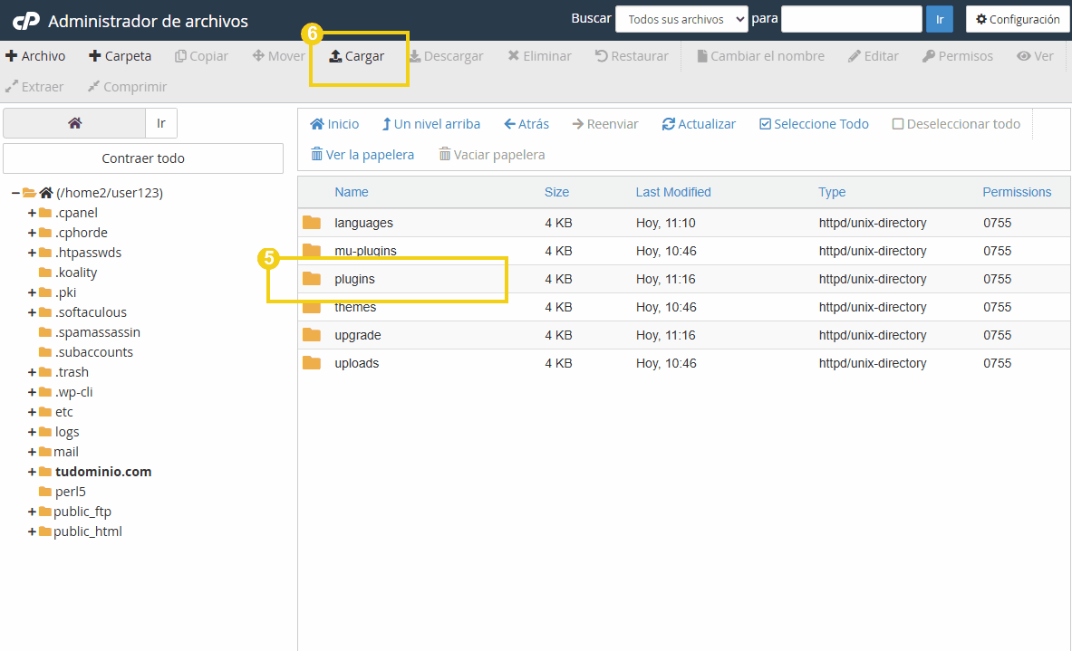
Task: Click the home icon in path bar
Action: (x=74, y=123)
